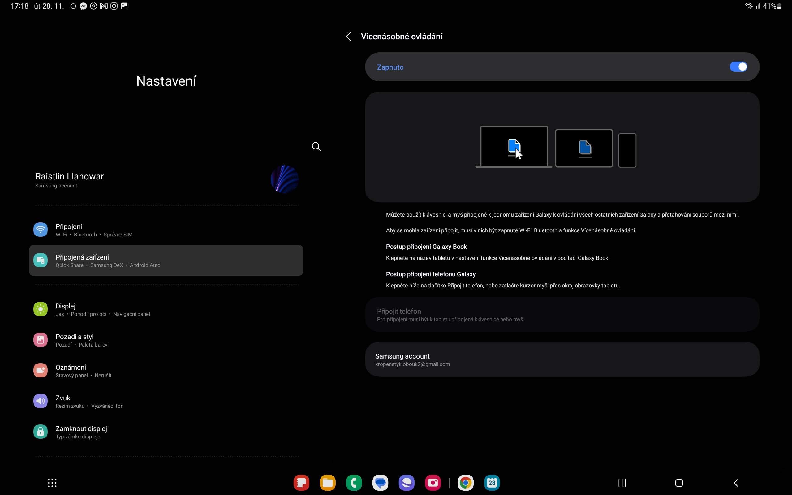
Task: Open the Oznámení settings category
Action: click(166, 371)
